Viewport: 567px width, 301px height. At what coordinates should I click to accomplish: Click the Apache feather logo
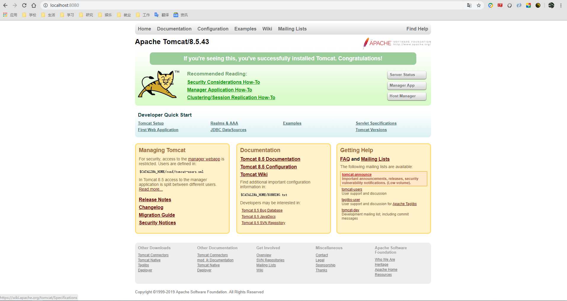(x=397, y=43)
